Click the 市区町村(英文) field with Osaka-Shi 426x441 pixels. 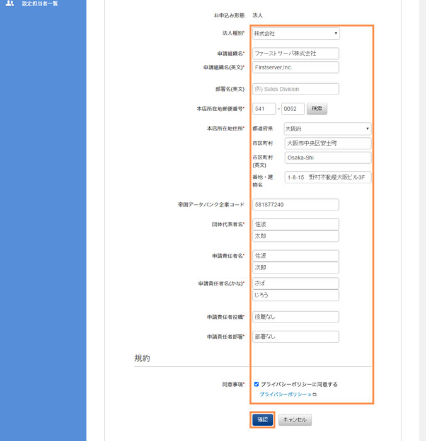(328, 157)
